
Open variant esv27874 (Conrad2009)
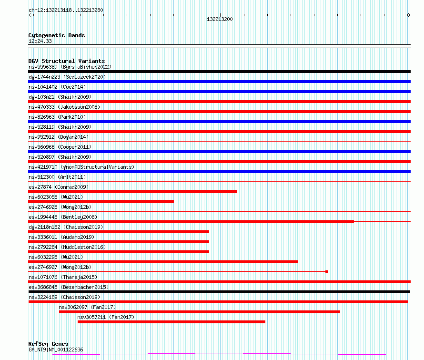pos(59,187)
